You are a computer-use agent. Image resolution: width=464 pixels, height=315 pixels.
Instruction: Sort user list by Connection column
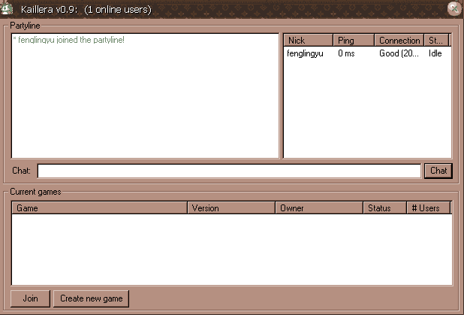pos(399,41)
